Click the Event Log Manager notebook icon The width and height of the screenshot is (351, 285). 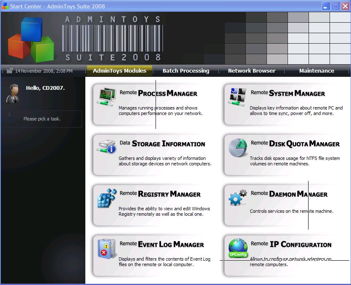107,248
